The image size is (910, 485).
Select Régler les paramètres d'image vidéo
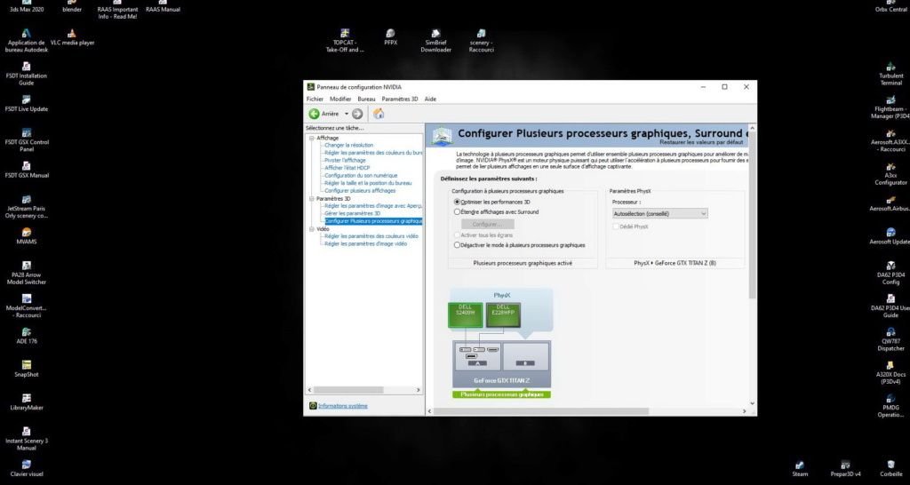click(x=365, y=243)
